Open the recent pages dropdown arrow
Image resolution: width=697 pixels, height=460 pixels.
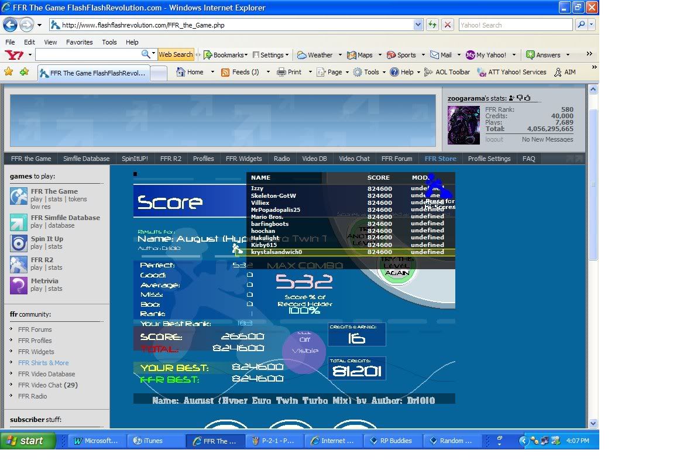[40, 25]
